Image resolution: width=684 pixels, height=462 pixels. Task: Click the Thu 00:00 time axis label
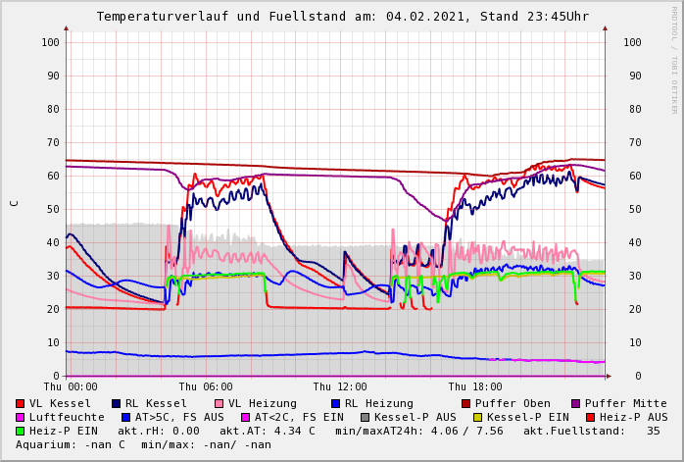click(71, 387)
